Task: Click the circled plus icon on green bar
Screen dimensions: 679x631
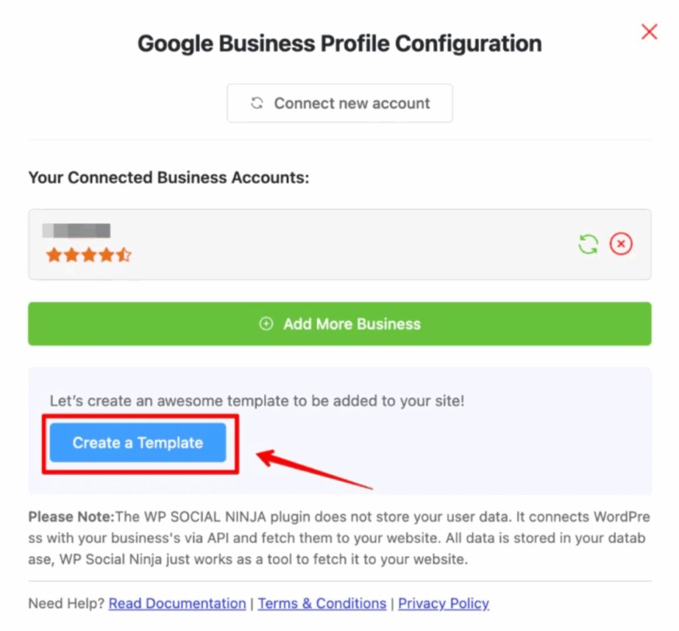Action: tap(266, 324)
